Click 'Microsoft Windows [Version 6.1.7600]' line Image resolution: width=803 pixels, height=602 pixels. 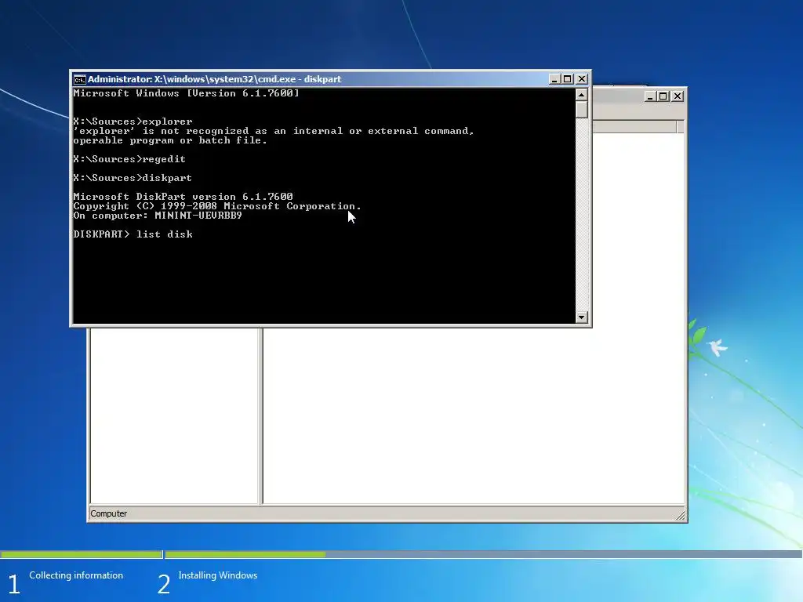point(187,93)
